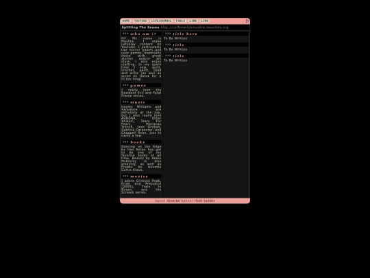Click the 'music' section heading
This screenshot has height=278, width=370.
(141, 102)
